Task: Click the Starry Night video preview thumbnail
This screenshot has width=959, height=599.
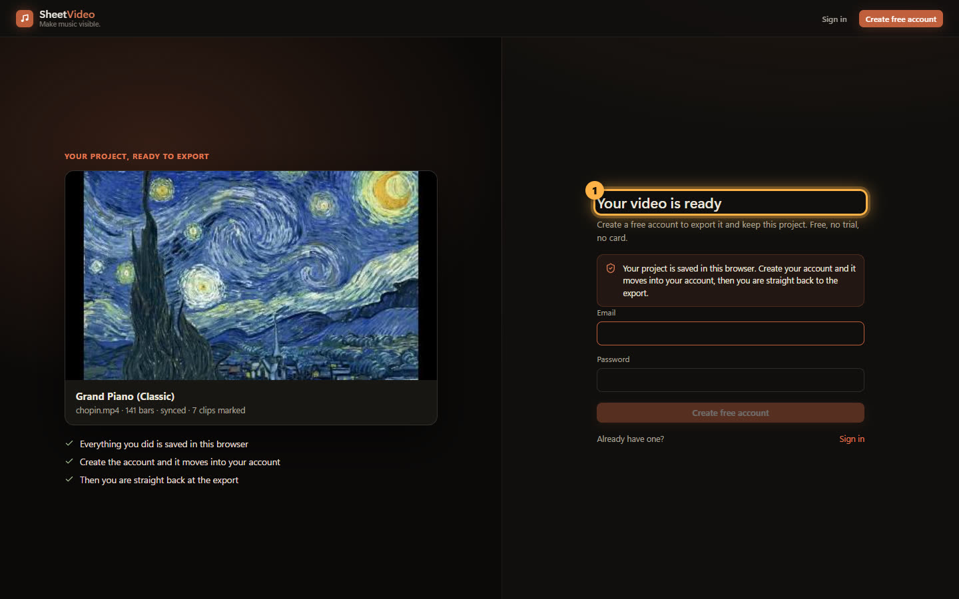Action: (x=251, y=276)
